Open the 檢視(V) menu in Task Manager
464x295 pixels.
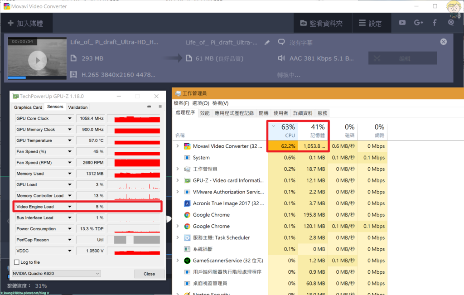tap(221, 103)
